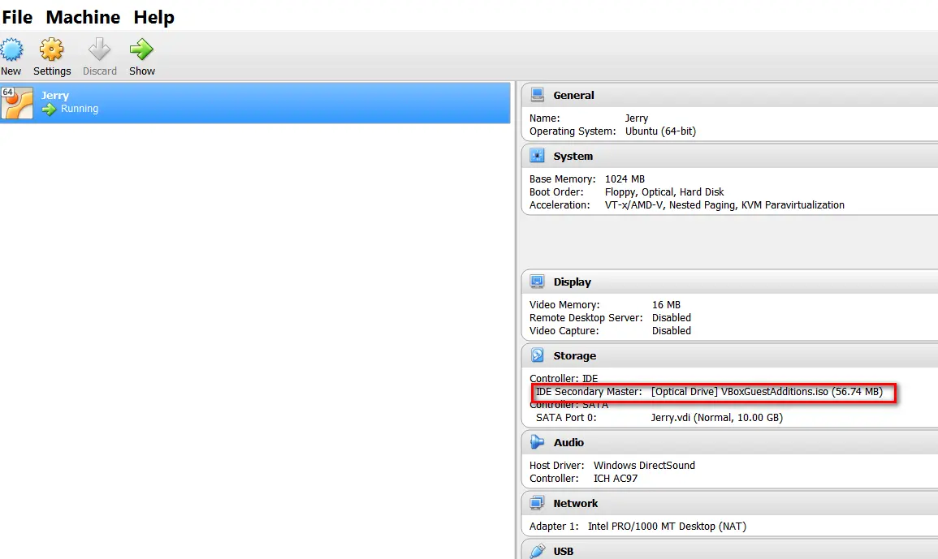The width and height of the screenshot is (938, 559).
Task: Click the USB section plug icon
Action: 537,551
